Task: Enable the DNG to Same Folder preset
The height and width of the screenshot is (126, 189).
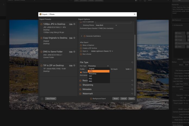Action: tap(42, 52)
